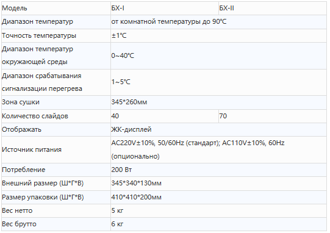Select the '345*340*130мм' value
330x233 pixels.
pyautogui.click(x=137, y=183)
